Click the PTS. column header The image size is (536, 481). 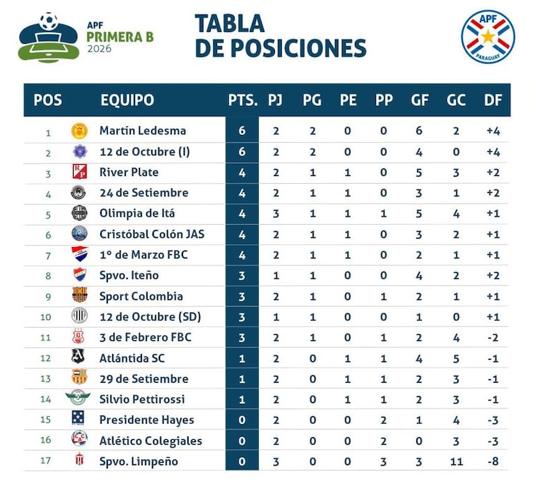coord(242,100)
